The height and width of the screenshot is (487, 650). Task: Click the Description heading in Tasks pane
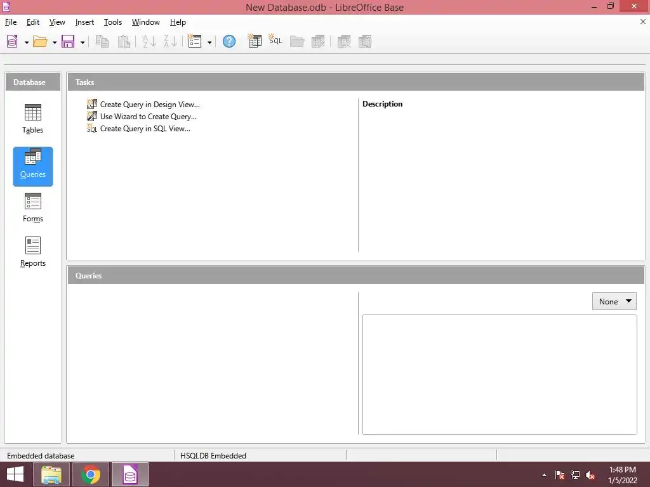382,104
